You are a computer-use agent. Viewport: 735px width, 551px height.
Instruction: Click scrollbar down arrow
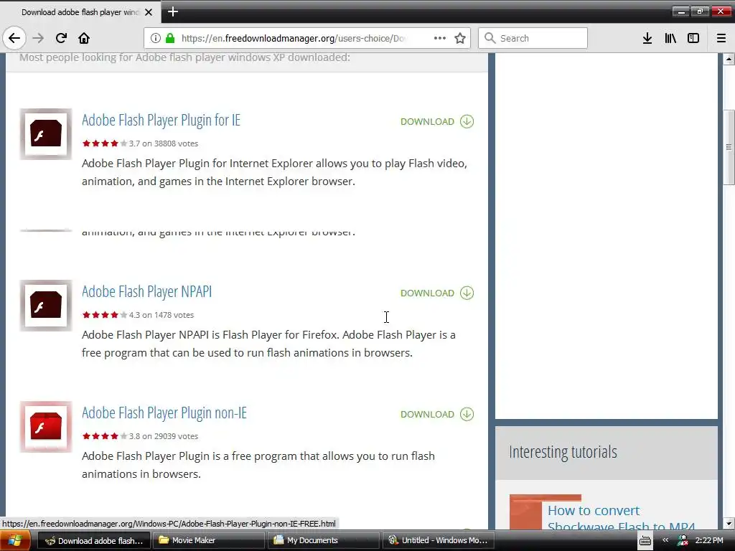point(729,523)
